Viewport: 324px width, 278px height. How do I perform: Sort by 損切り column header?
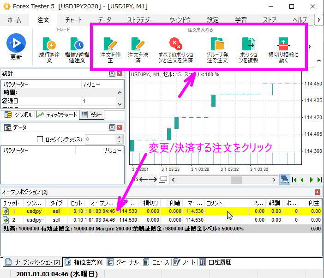(x=150, y=203)
